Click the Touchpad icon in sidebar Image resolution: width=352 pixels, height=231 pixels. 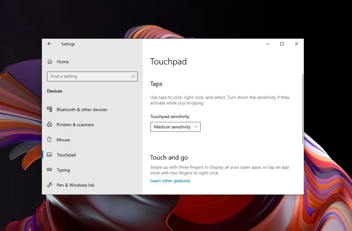click(x=49, y=155)
